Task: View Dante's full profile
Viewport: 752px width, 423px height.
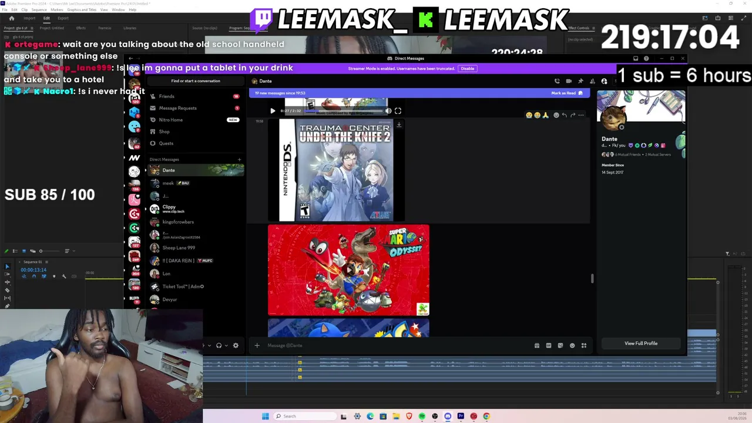Action: pos(641,344)
